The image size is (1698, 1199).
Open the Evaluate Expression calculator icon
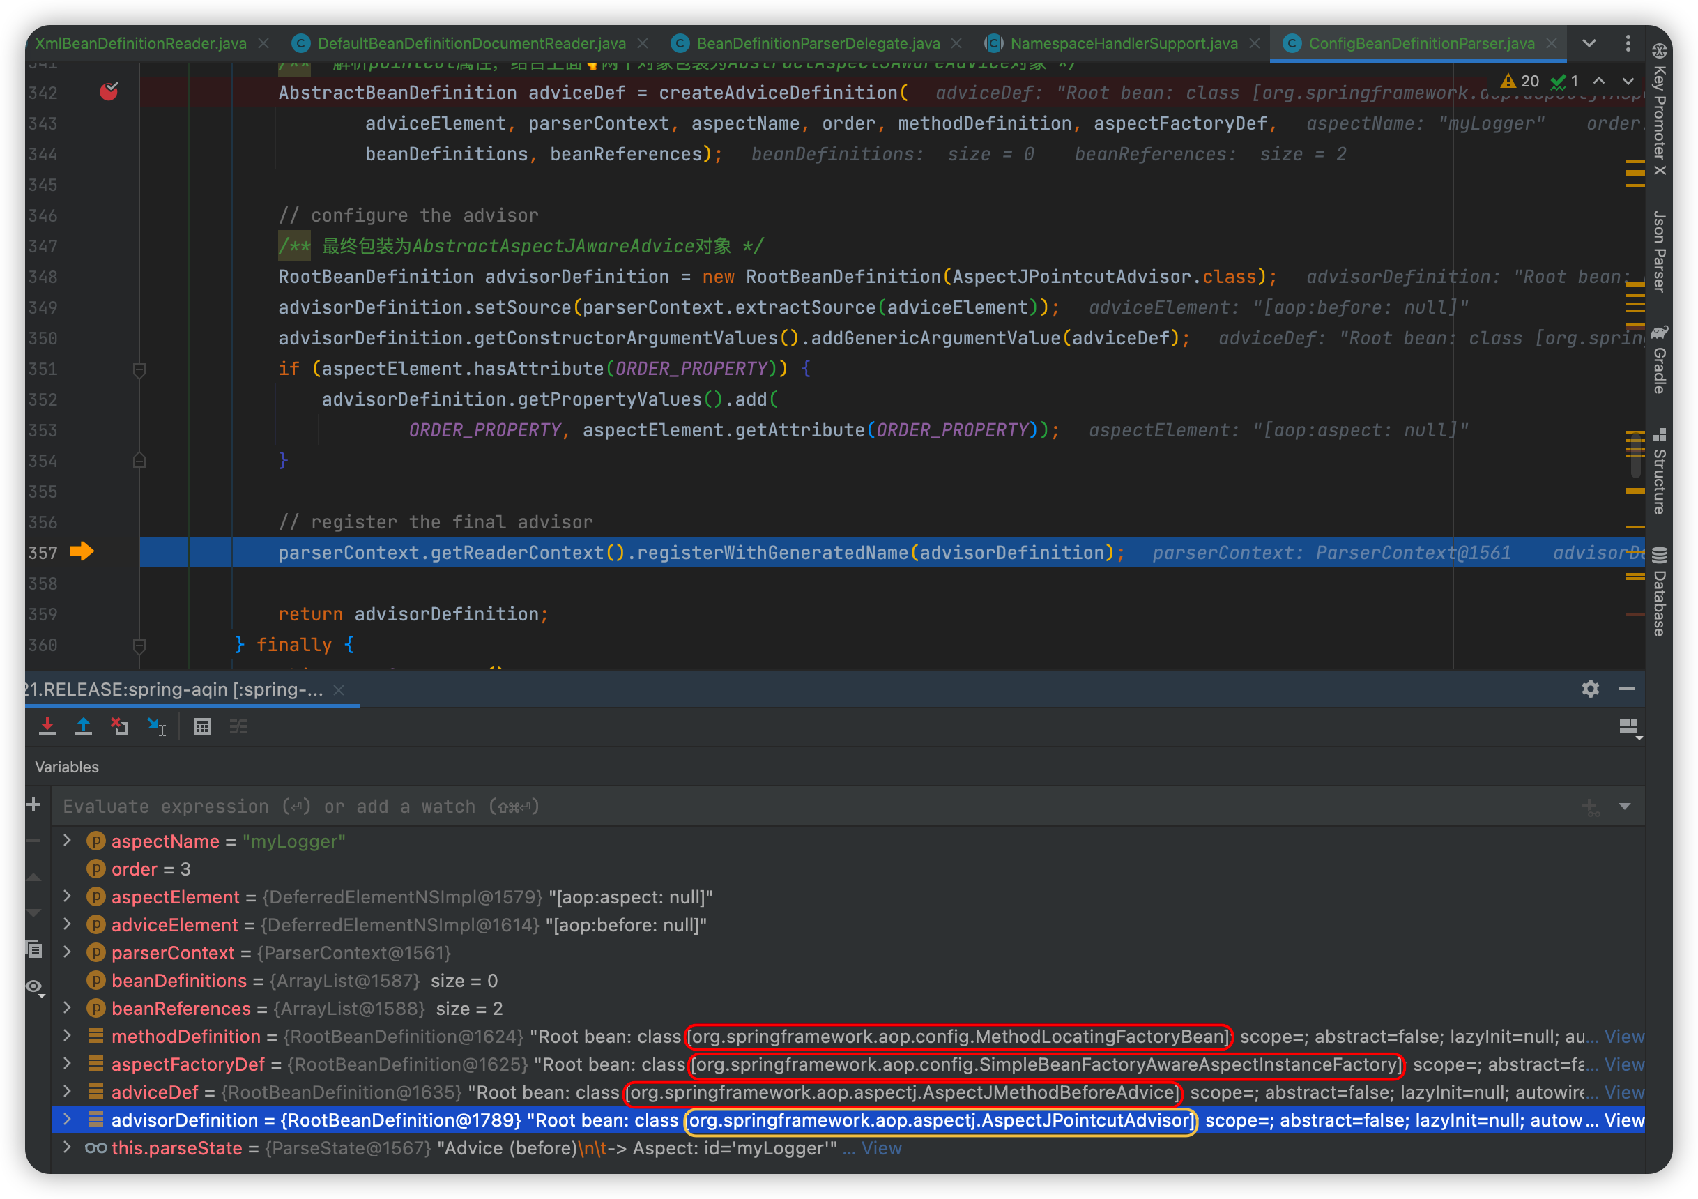[x=202, y=726]
